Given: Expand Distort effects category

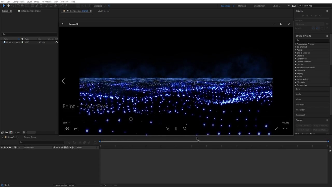Looking at the screenshot, I should click(296, 65).
